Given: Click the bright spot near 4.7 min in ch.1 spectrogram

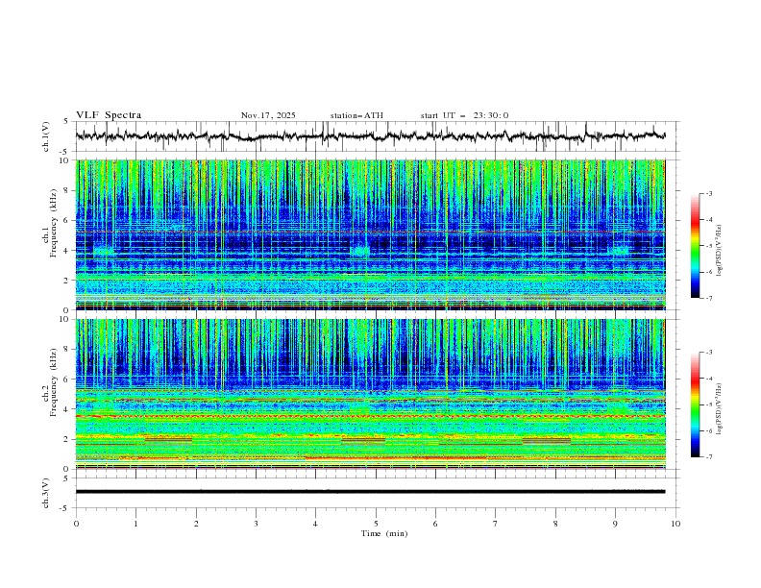Looking at the screenshot, I should pyautogui.click(x=359, y=252).
